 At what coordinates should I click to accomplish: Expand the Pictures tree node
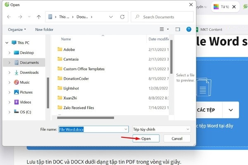[x=10, y=92]
